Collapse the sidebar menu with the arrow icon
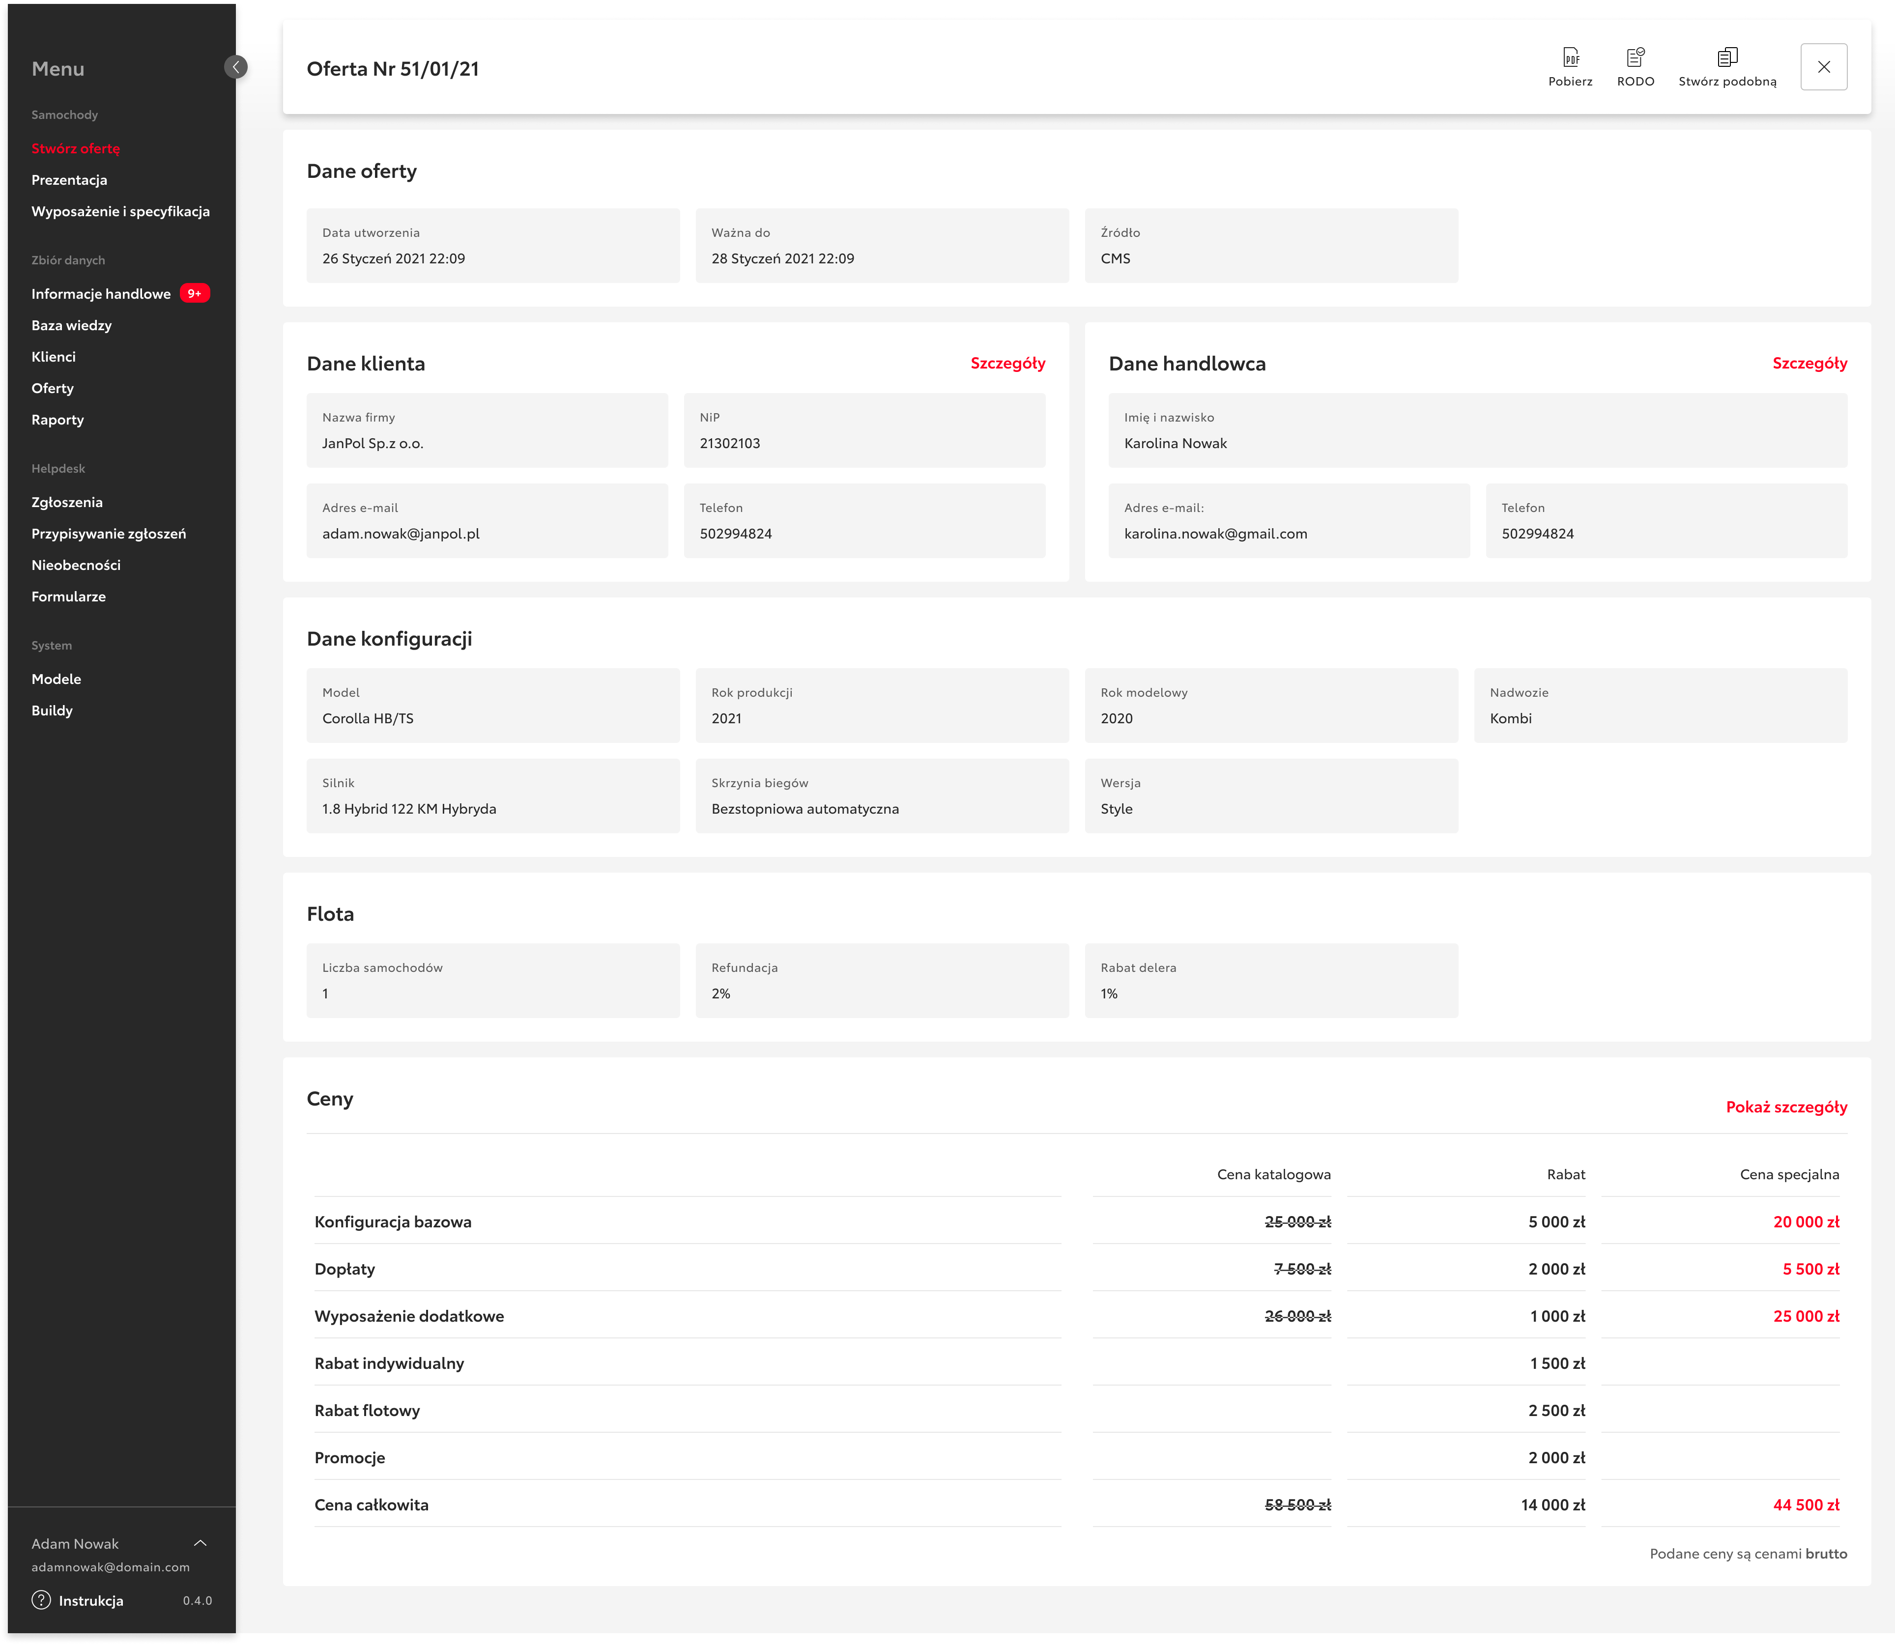1895x1645 pixels. 236,67
